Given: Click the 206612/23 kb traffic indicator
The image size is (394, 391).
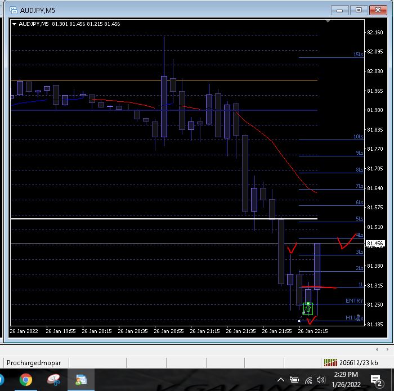Looking at the screenshot, I should (x=359, y=363).
